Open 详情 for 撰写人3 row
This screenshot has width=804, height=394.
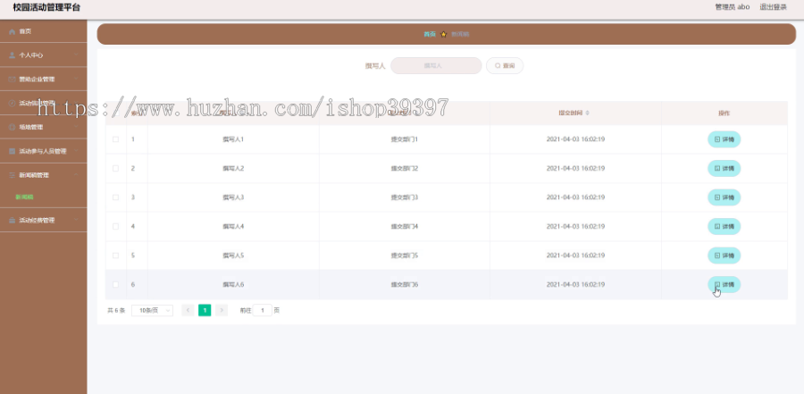(724, 197)
